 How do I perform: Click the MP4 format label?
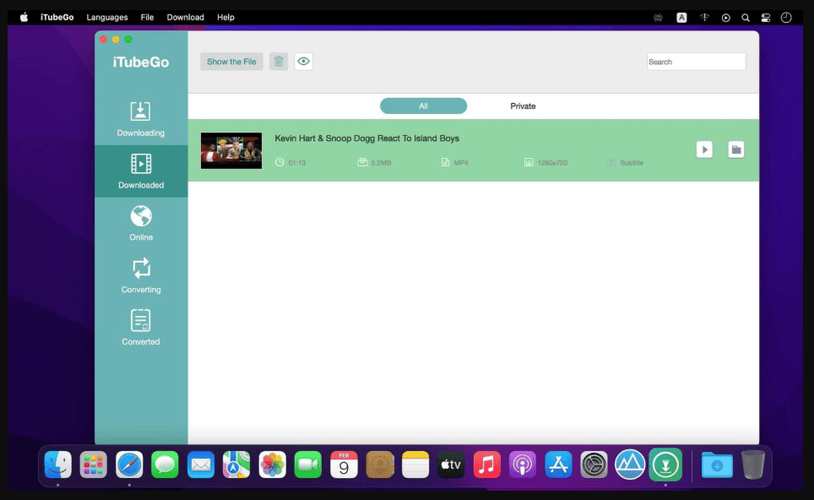tap(461, 162)
